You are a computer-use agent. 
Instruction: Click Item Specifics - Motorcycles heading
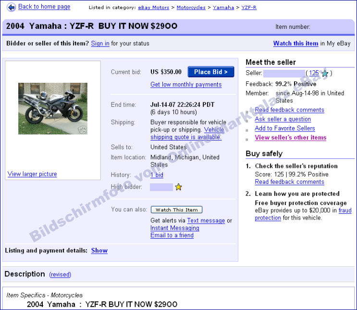(44, 295)
